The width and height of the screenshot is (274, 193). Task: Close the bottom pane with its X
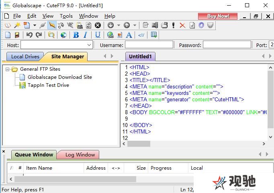click(x=4, y=152)
